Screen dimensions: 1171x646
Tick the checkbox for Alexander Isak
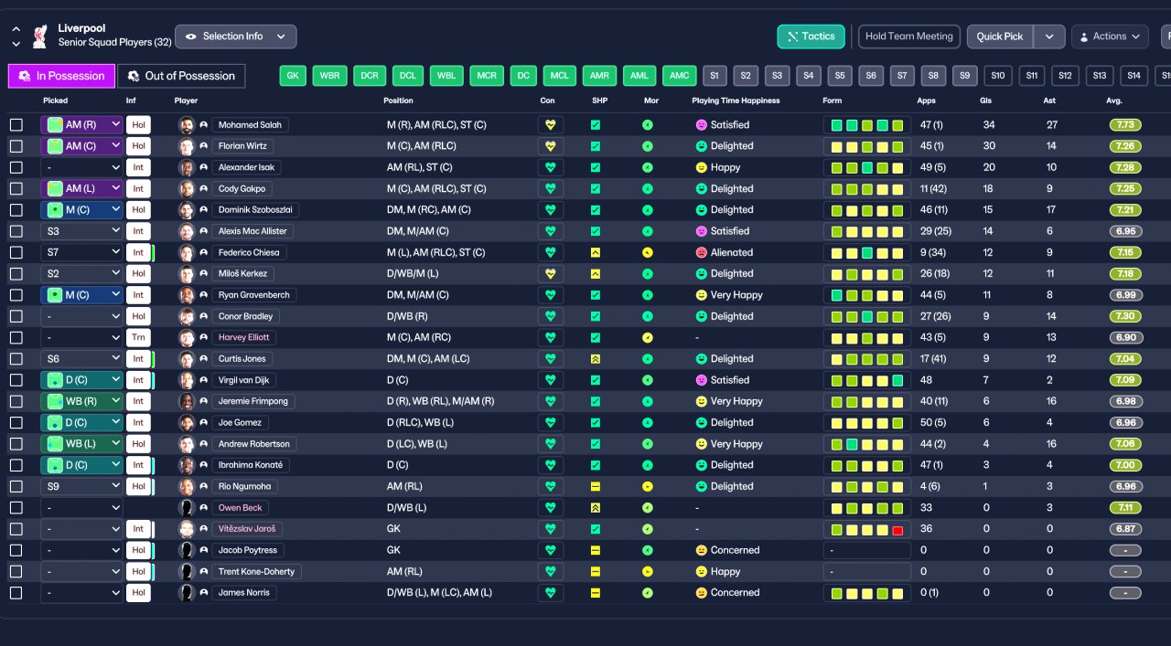pyautogui.click(x=16, y=167)
